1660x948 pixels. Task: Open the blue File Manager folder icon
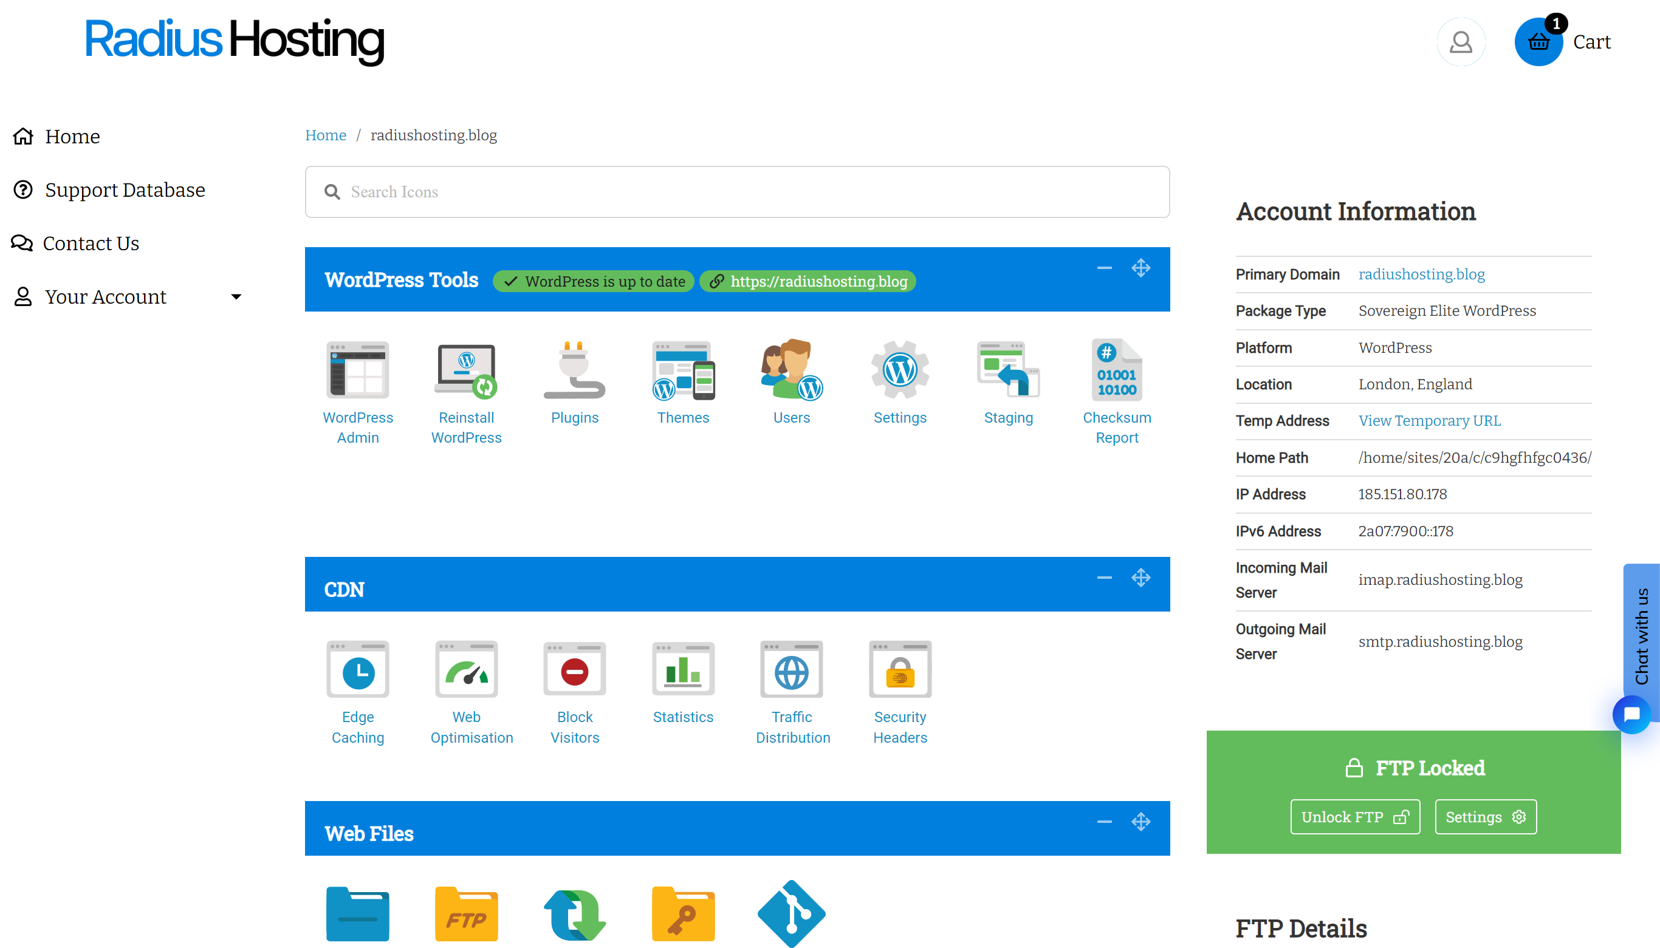point(357,913)
